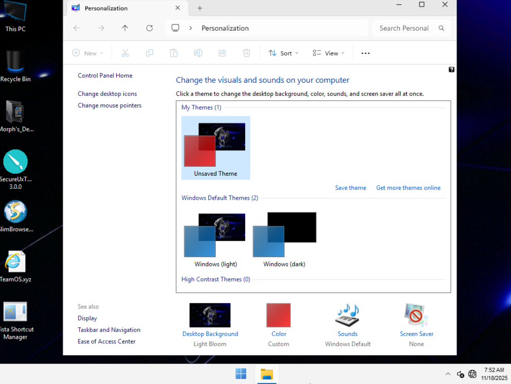Open the Sounds settings icon

pos(347,316)
